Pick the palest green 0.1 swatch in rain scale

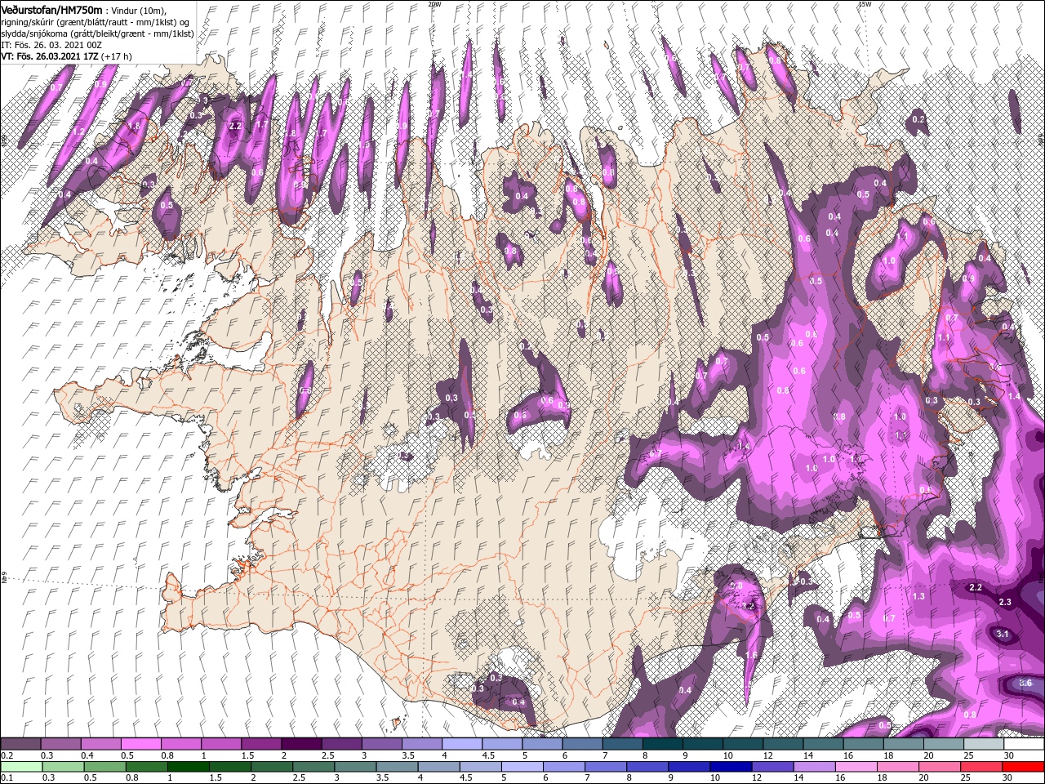21,767
